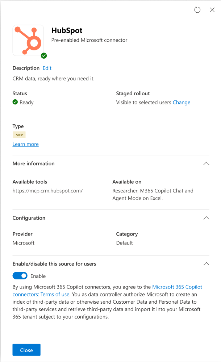Click the MCP type badge

19,135
